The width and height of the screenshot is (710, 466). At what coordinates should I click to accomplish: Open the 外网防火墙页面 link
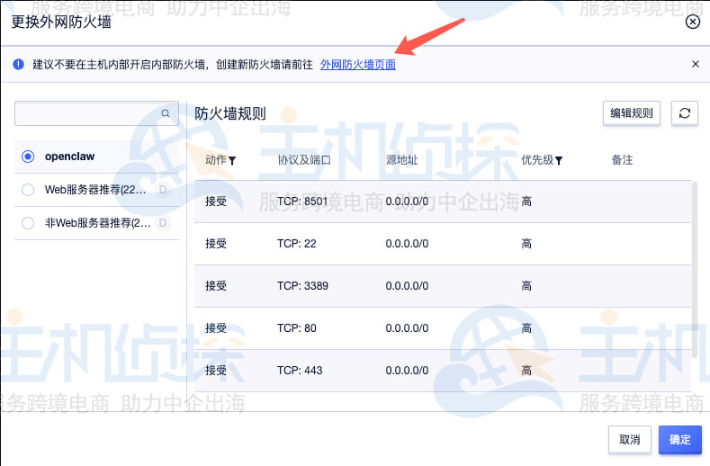point(358,64)
